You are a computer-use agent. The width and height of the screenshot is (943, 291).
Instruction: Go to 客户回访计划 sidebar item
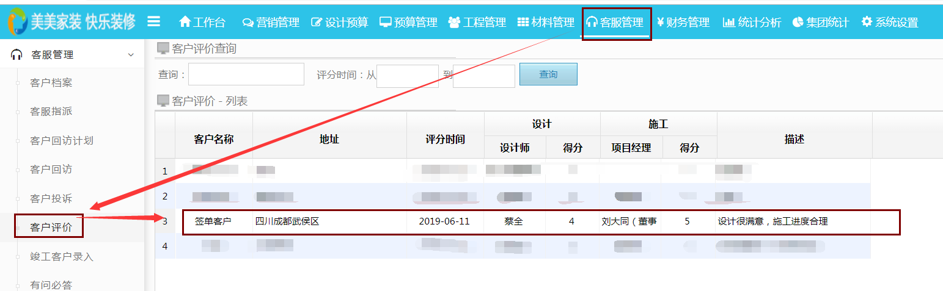click(62, 141)
